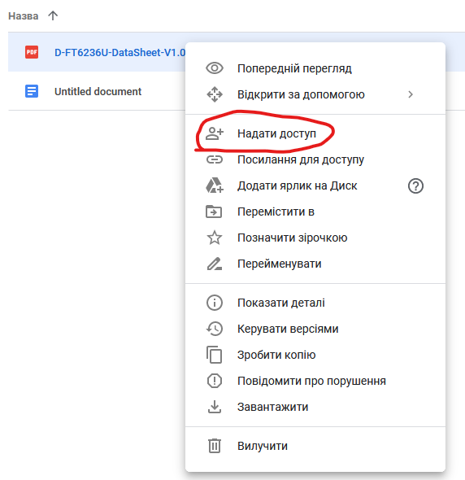Click the Drive shortcut icon

[x=215, y=185]
